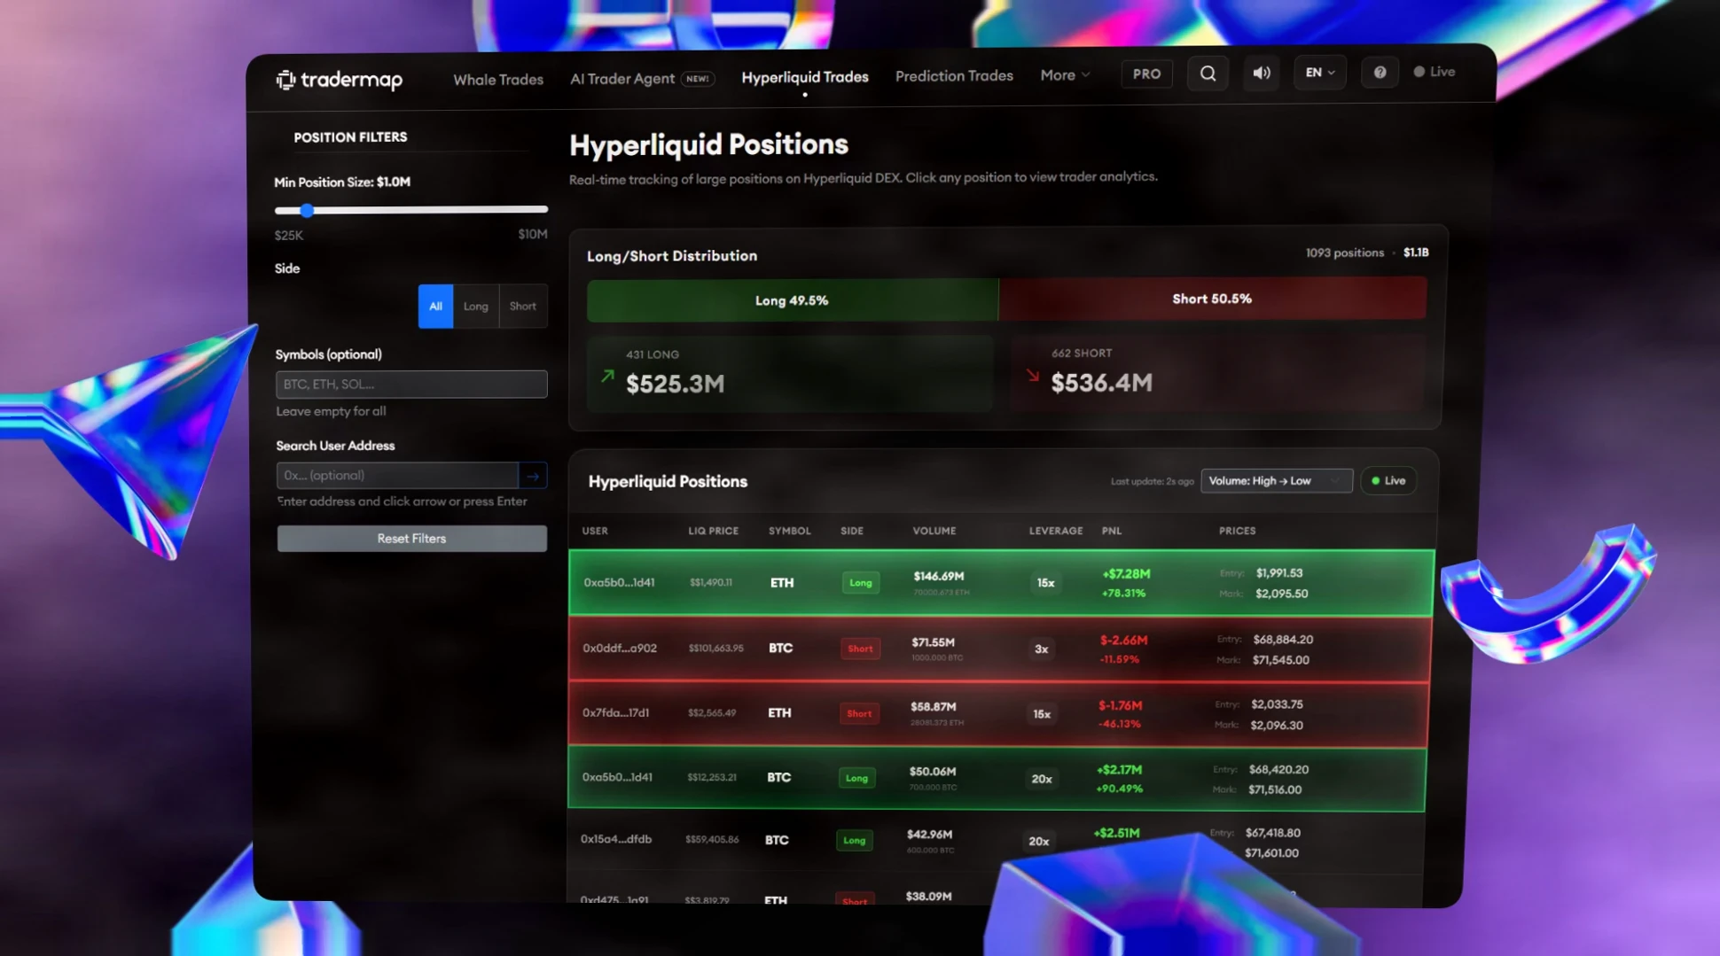The width and height of the screenshot is (1720, 956).
Task: Click the LEVERAGE column header
Action: coord(1056,532)
